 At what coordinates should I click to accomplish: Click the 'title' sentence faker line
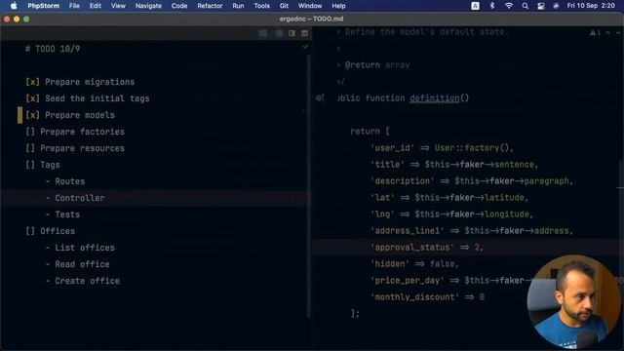click(454, 165)
